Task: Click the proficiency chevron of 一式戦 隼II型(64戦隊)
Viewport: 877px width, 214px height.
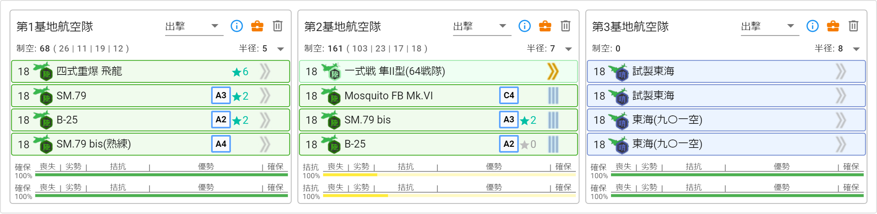Action: [x=553, y=71]
